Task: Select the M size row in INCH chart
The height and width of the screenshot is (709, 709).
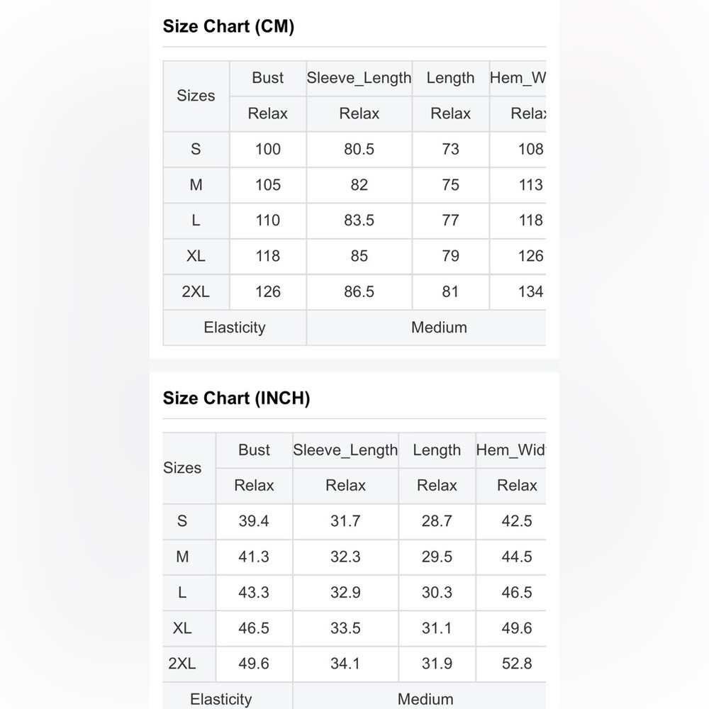Action: (x=354, y=557)
